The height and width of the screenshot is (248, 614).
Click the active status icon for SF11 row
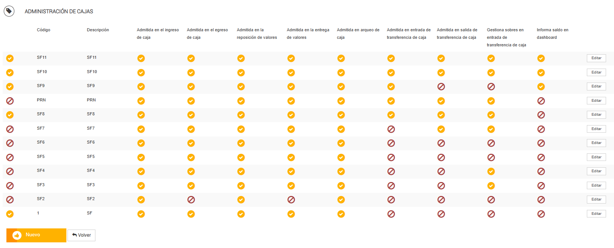(x=10, y=58)
